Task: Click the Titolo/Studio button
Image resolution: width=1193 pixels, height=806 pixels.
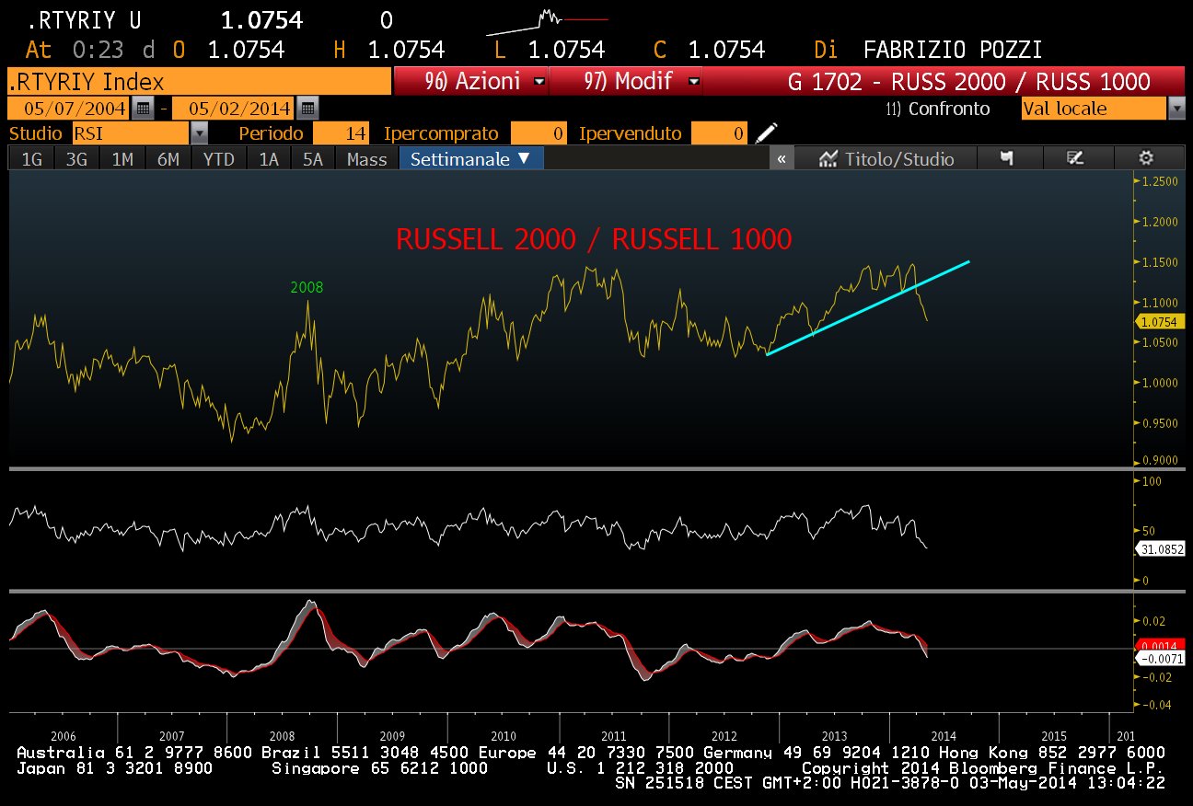Action: pyautogui.click(x=886, y=158)
